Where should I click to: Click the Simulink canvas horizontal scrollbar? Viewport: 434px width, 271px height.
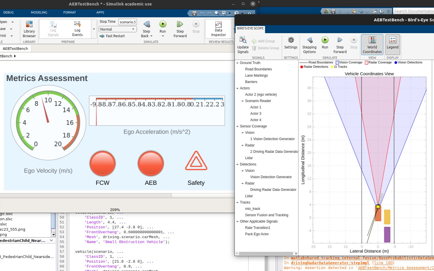coord(86,195)
